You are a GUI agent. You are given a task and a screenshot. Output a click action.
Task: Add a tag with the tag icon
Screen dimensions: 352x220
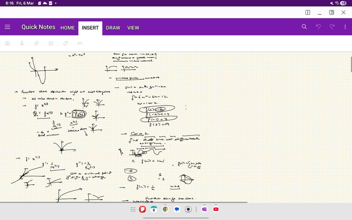coord(65,43)
